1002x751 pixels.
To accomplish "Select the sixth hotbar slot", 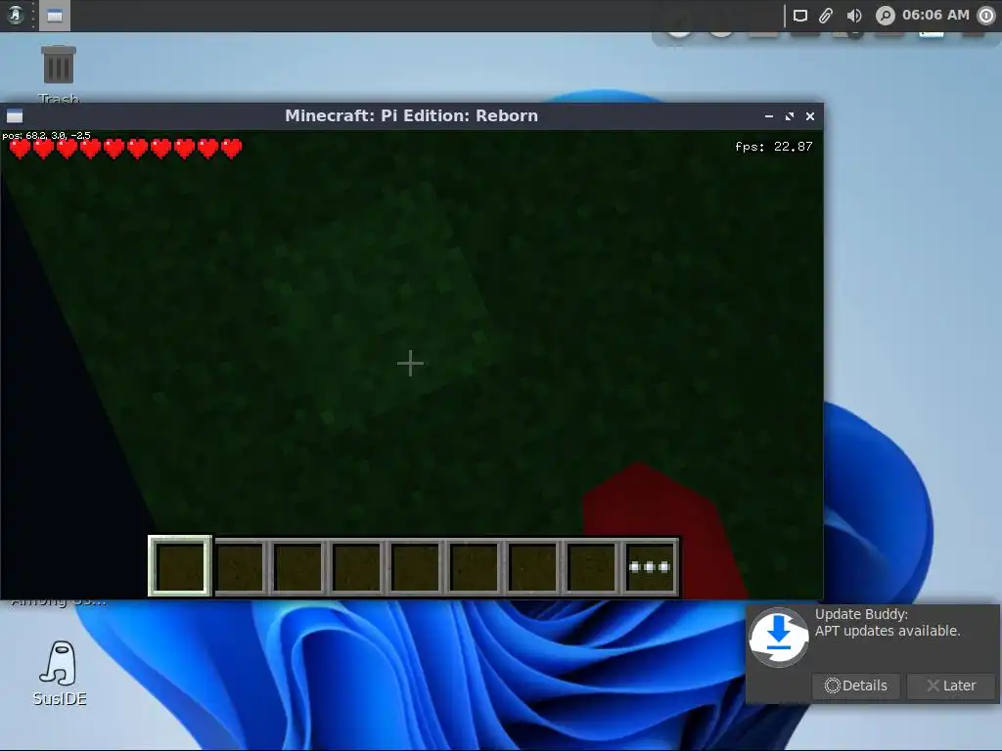I will click(x=475, y=566).
